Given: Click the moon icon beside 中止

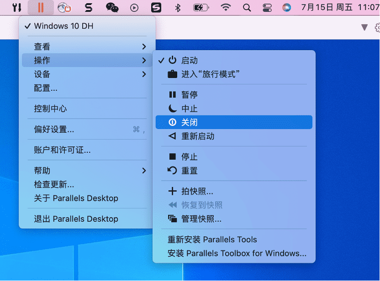Looking at the screenshot, I should (172, 109).
